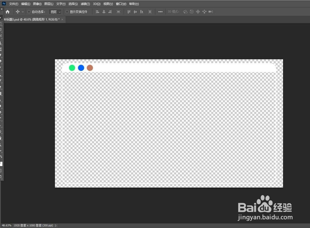This screenshot has height=228, width=310.
Task: Open the 图像(I) menu
Action: click(x=37, y=4)
